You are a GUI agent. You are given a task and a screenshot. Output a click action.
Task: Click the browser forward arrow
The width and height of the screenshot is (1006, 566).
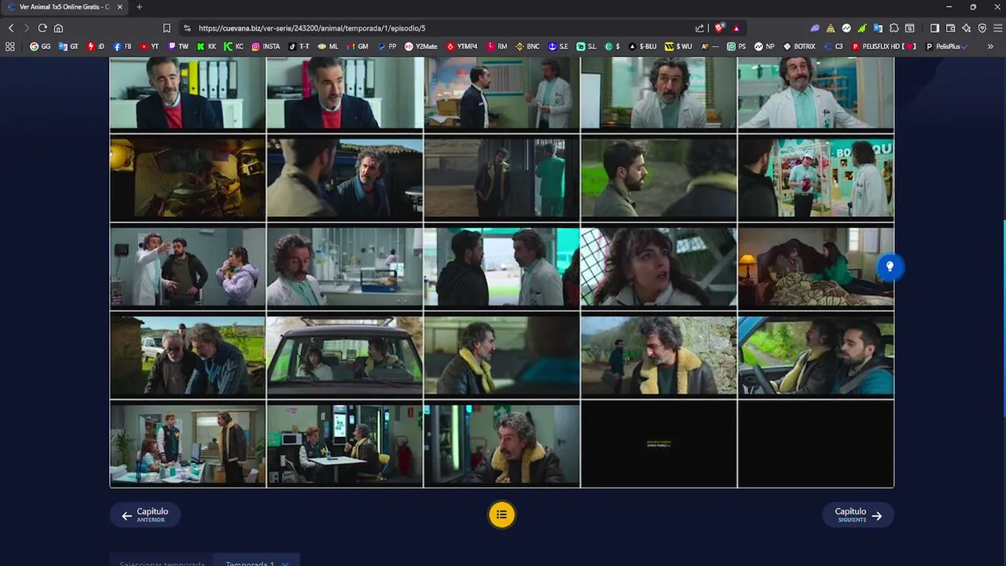click(x=27, y=28)
